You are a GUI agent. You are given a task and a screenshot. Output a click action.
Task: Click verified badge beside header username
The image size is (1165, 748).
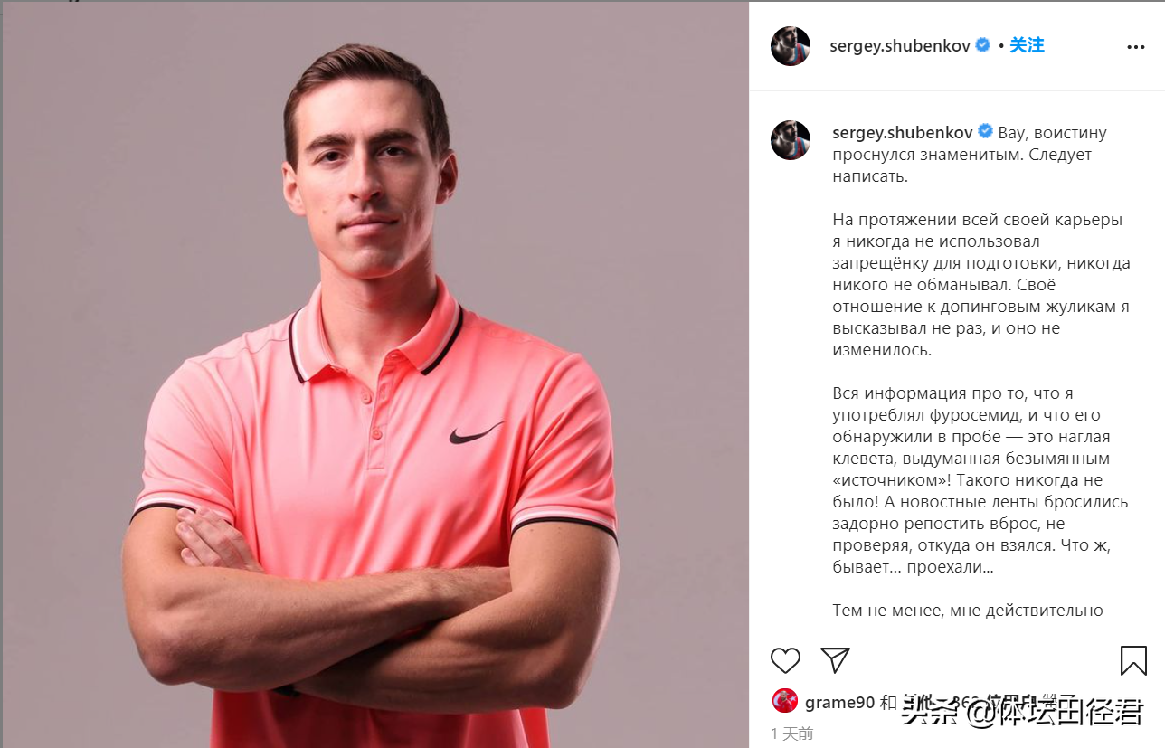pyautogui.click(x=983, y=46)
